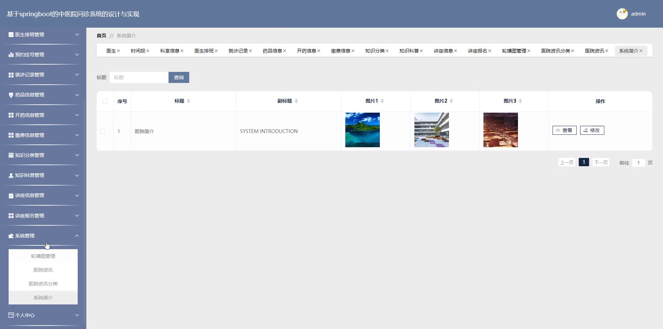
Task: Click the 讲座报名管理 grid icon
Action: (x=11, y=216)
